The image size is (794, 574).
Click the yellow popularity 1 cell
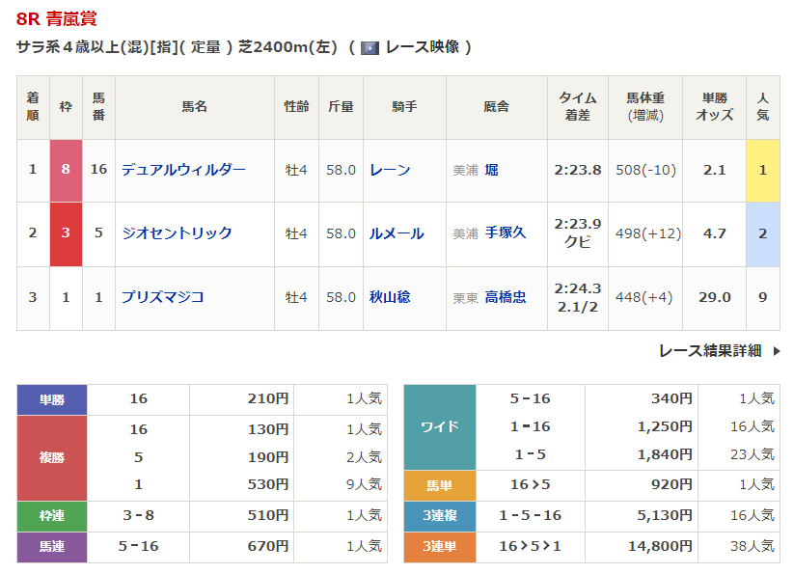tap(762, 170)
